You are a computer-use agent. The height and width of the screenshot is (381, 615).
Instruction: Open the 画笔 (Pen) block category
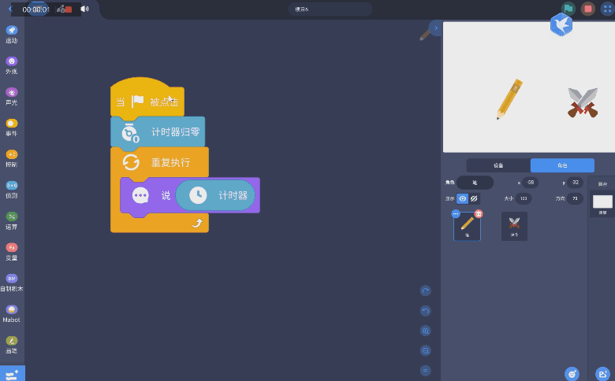click(x=11, y=345)
